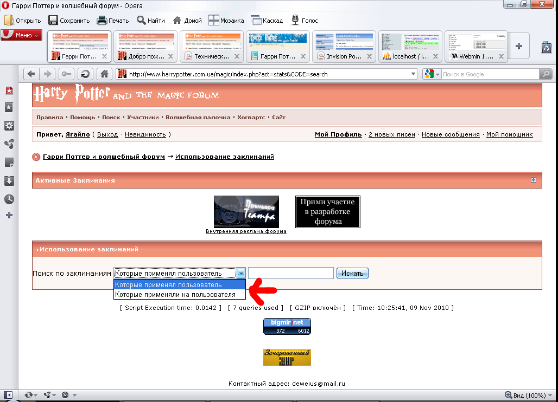Screen dimensions: 558x402
Task: Open the Notes panel in the sidebar
Action: (x=9, y=163)
